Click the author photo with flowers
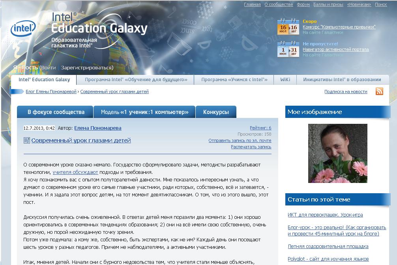The height and width of the screenshot is (265, 397). click(x=338, y=153)
